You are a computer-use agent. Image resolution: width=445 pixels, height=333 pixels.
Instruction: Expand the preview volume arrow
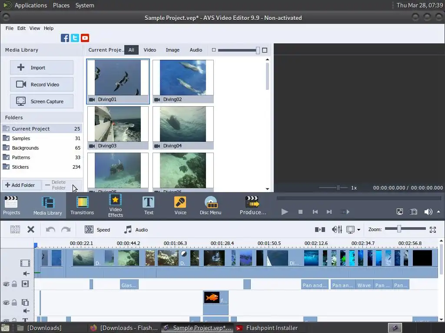[438, 212]
